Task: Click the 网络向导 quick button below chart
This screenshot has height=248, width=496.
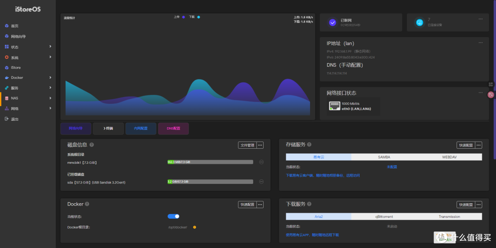Action: coord(76,129)
